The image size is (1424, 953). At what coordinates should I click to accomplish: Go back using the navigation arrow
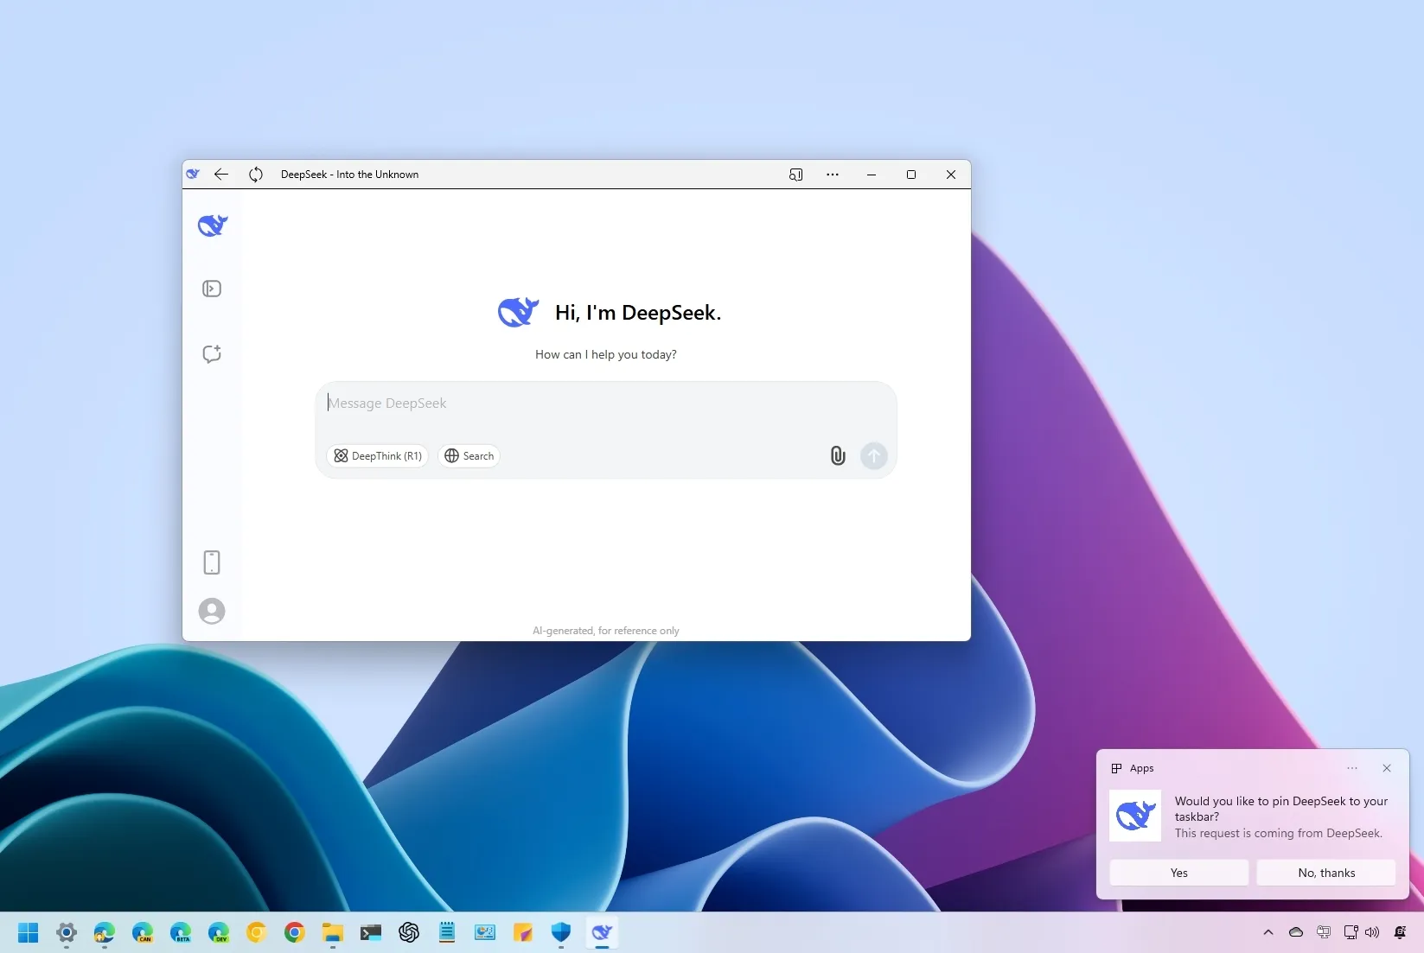pos(221,174)
